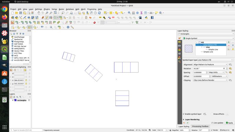This screenshot has height=132, width=235.
Task: Collapse the Fill symbol tree node
Action: [197, 42]
